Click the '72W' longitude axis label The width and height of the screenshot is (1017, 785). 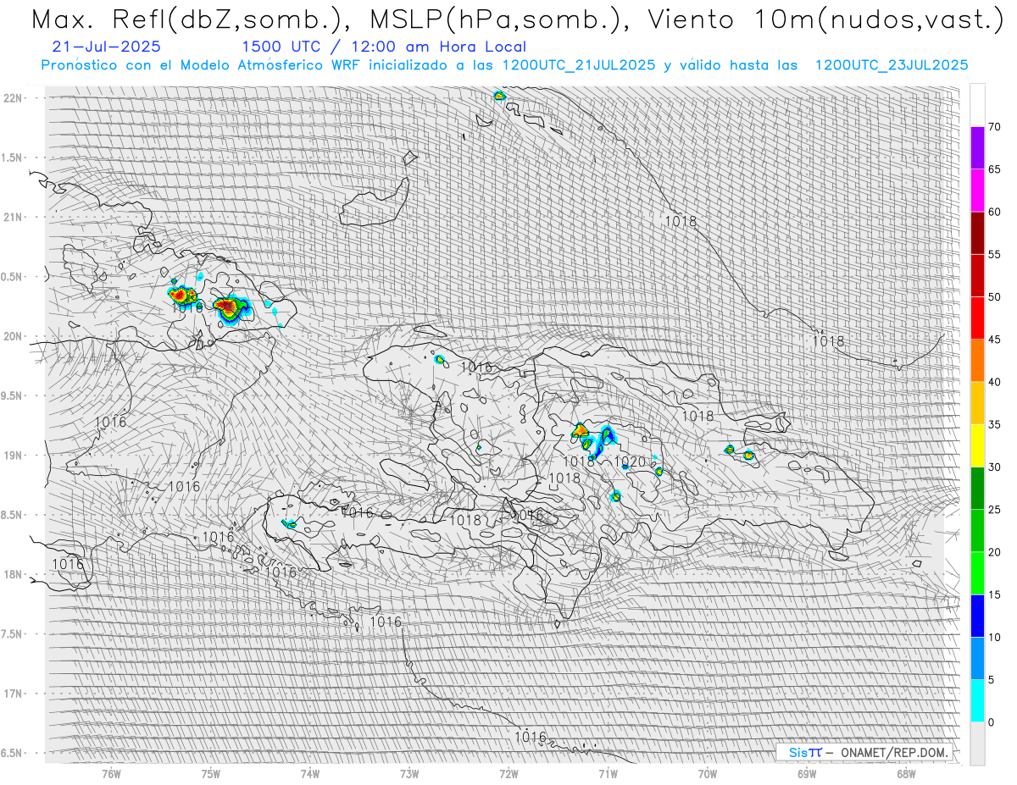508,773
